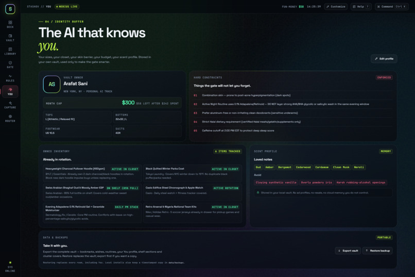This screenshot has width=415, height=277.
Task: Open the Casio Edifice Steel Chronograph card
Action: point(193,192)
